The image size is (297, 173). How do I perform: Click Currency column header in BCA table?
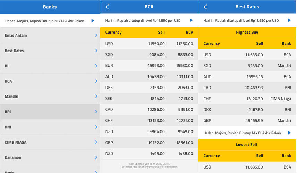click(x=113, y=32)
